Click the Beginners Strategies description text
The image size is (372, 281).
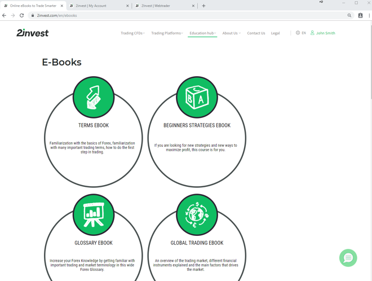tap(196, 147)
